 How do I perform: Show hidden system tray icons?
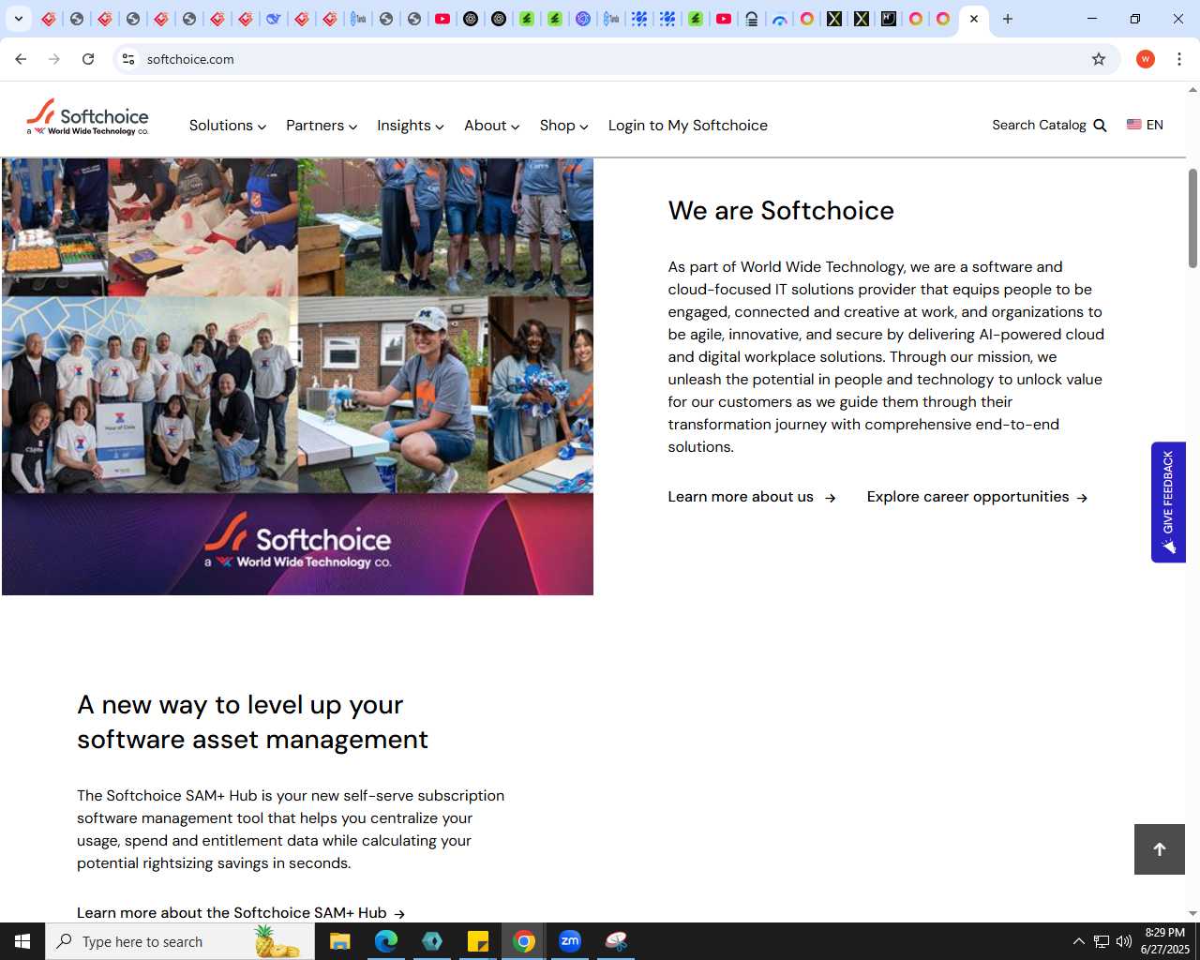(1078, 941)
